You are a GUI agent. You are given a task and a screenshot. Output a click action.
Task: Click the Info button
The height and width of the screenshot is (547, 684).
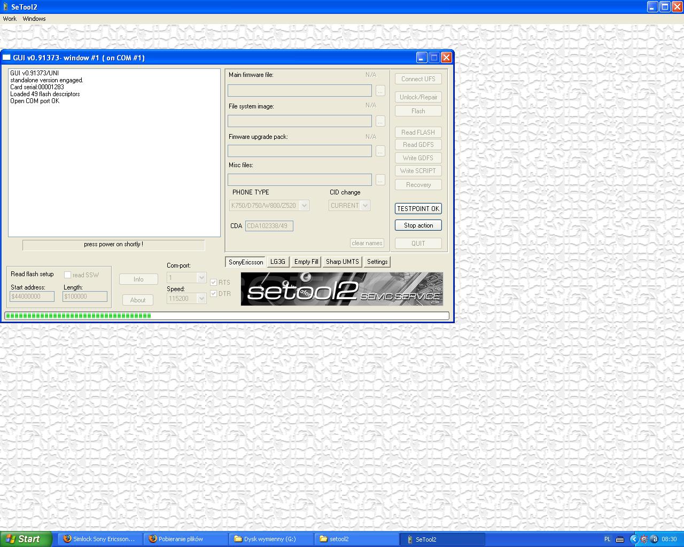coord(138,279)
